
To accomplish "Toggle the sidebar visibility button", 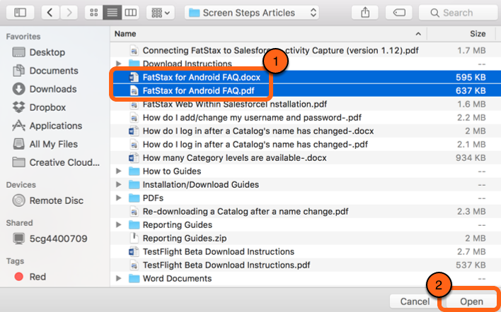I will click(20, 13).
